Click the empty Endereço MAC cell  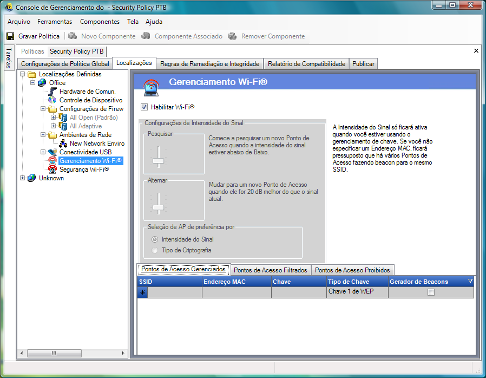pos(237,292)
